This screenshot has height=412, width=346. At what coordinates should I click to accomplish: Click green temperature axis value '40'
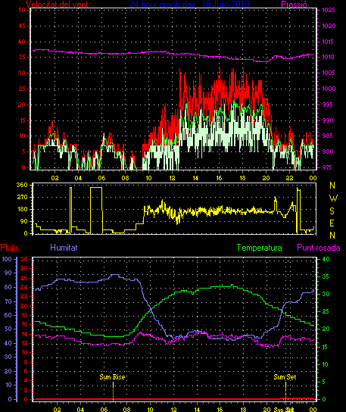326,259
